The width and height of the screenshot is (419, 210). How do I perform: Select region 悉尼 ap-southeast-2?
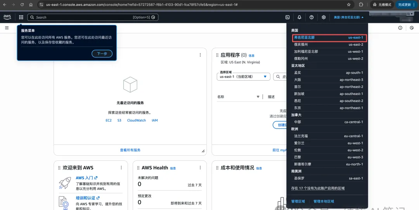click(329, 101)
